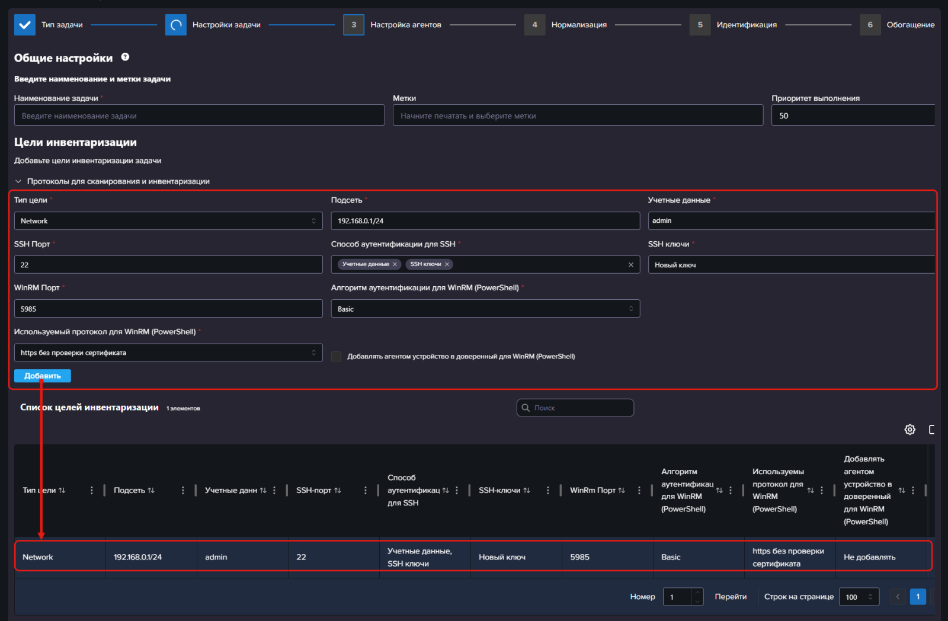This screenshot has width=948, height=621.
Task: Collapse 'Протоколы для сканирования и инвентаризации' section
Action: point(18,181)
